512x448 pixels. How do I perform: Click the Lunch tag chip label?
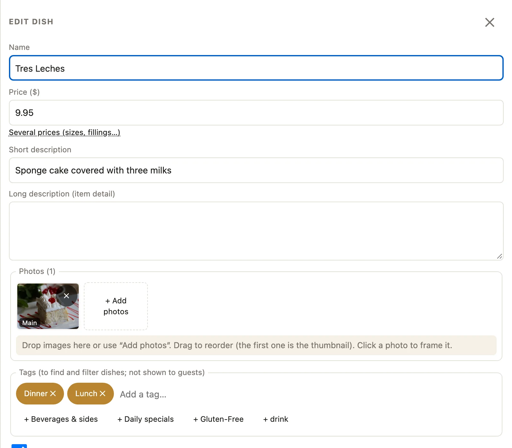pyautogui.click(x=86, y=394)
